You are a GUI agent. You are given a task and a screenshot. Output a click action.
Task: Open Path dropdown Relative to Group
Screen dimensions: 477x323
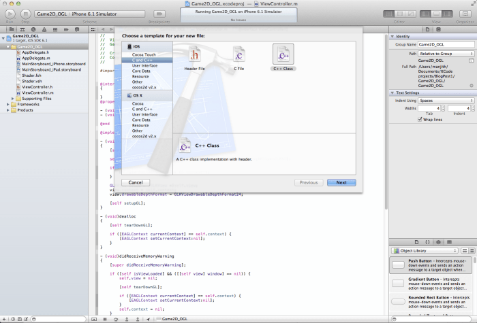446,54
